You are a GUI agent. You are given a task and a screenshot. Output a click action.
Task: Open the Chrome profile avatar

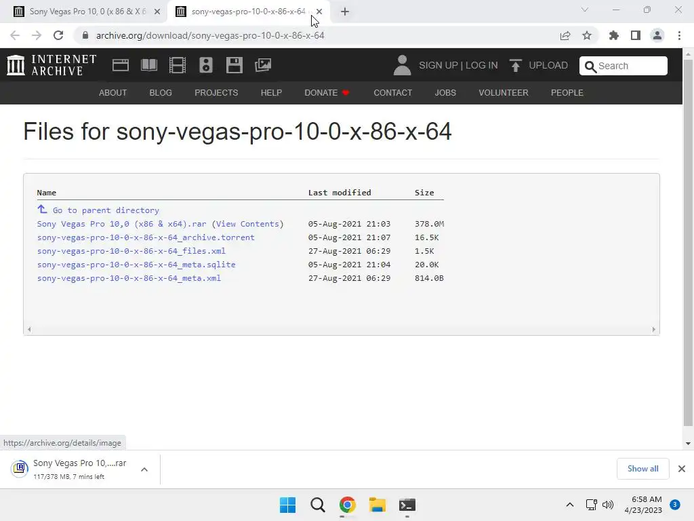(657, 35)
